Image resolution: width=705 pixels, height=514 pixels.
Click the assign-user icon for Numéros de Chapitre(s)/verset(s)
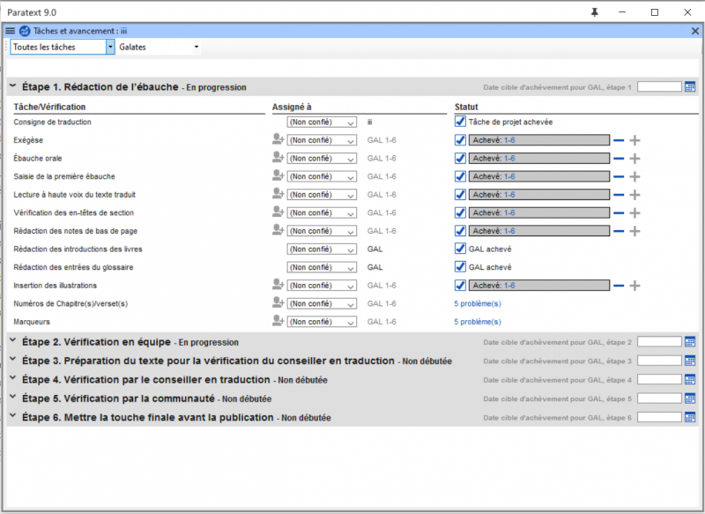pyautogui.click(x=278, y=303)
